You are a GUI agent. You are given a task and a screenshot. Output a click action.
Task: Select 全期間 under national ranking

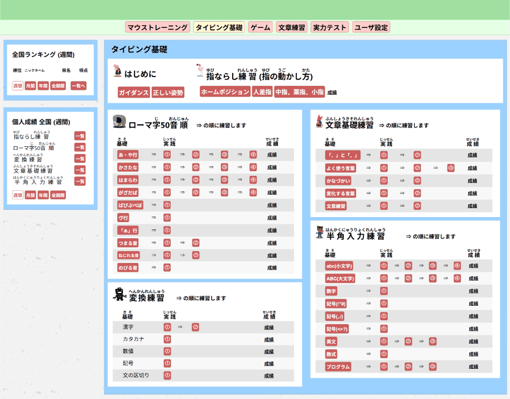(x=58, y=86)
